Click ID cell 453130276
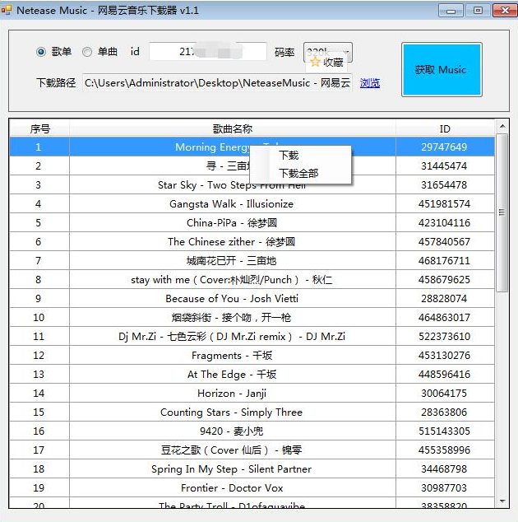518x522 pixels. pyautogui.click(x=445, y=356)
